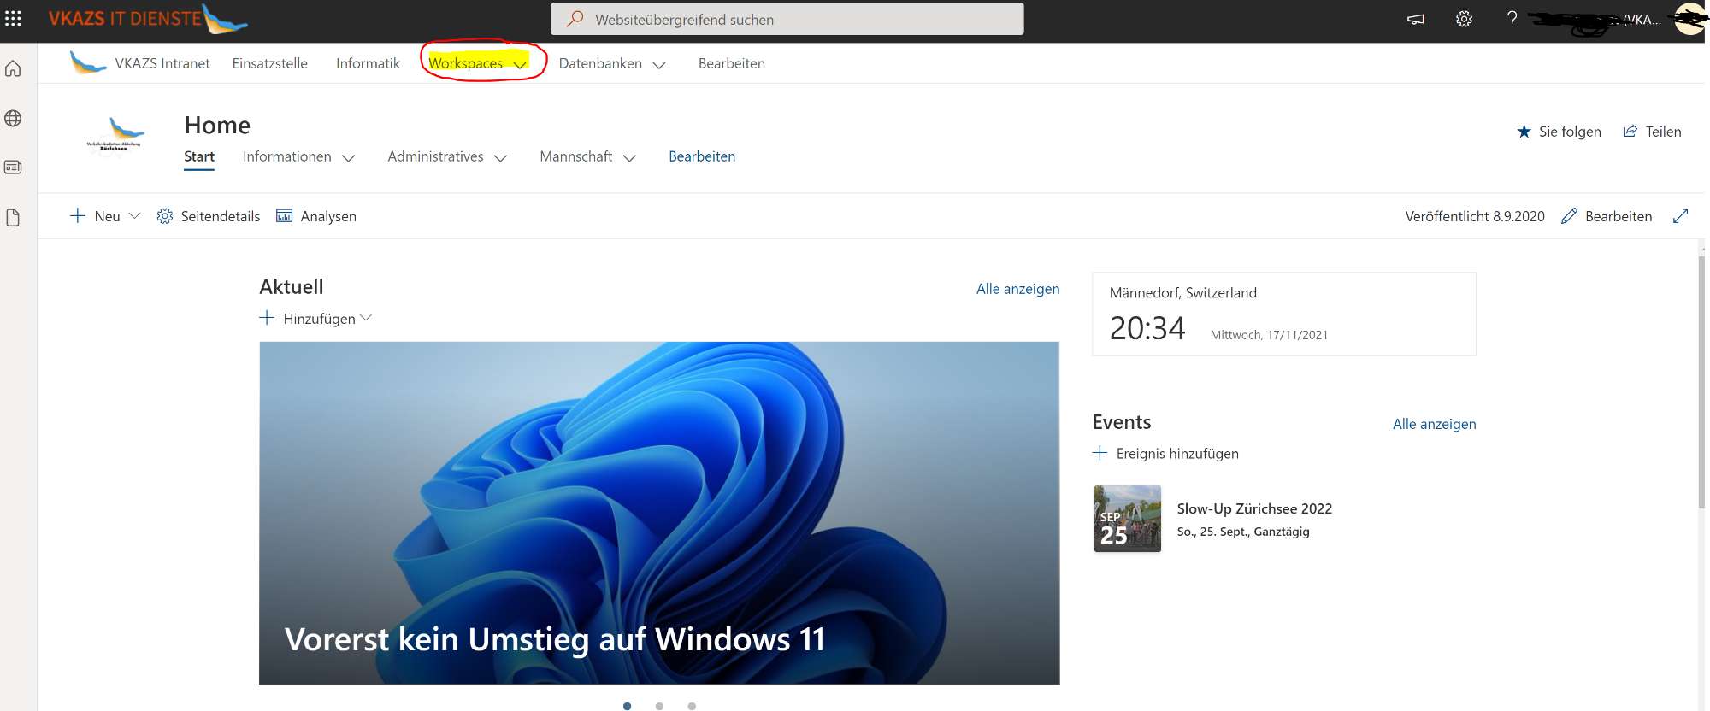Click the VKAZS IT DIENSTE logo
This screenshot has width=1710, height=711.
147,19
